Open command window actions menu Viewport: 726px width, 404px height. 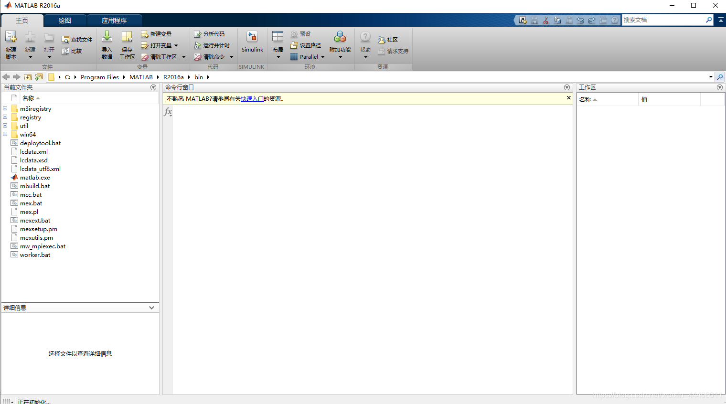pyautogui.click(x=567, y=87)
